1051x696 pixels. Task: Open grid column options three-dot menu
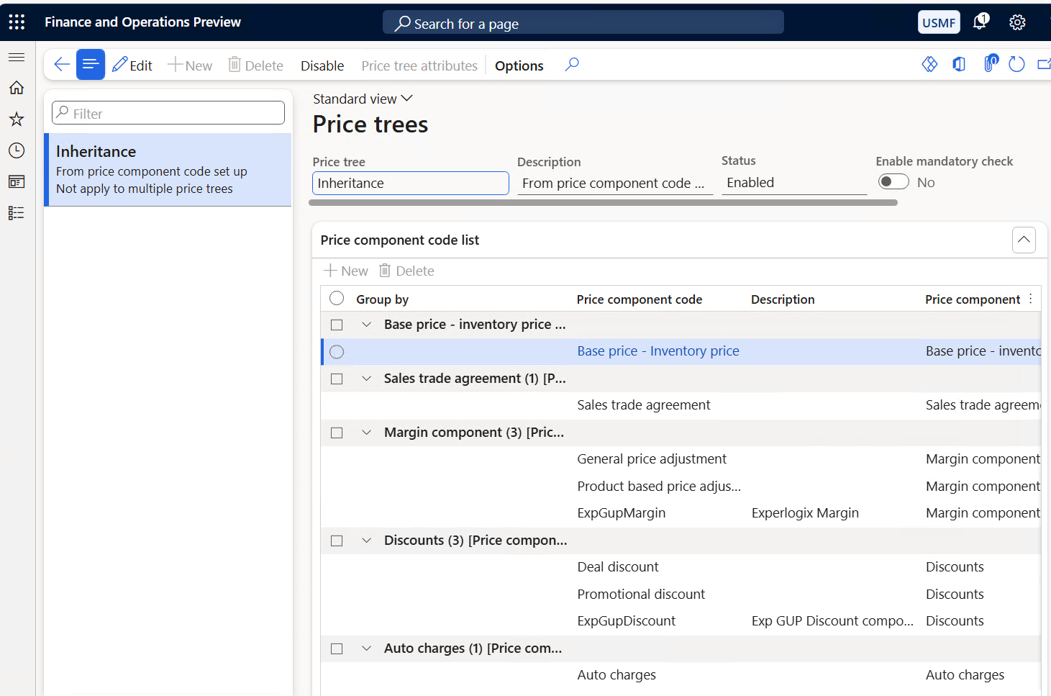click(1031, 299)
